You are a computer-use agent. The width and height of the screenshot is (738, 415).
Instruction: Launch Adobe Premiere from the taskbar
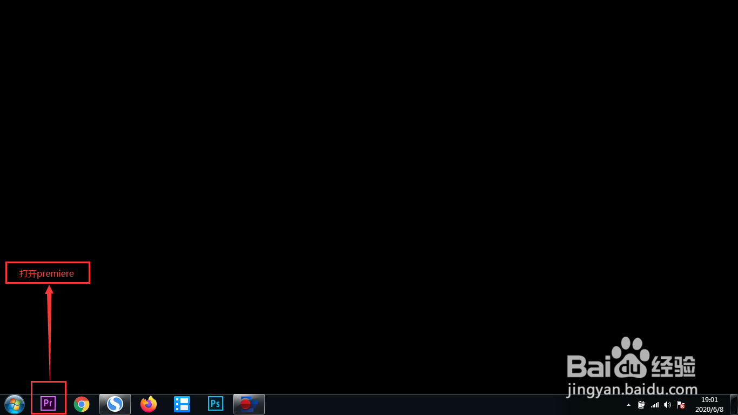coord(48,403)
